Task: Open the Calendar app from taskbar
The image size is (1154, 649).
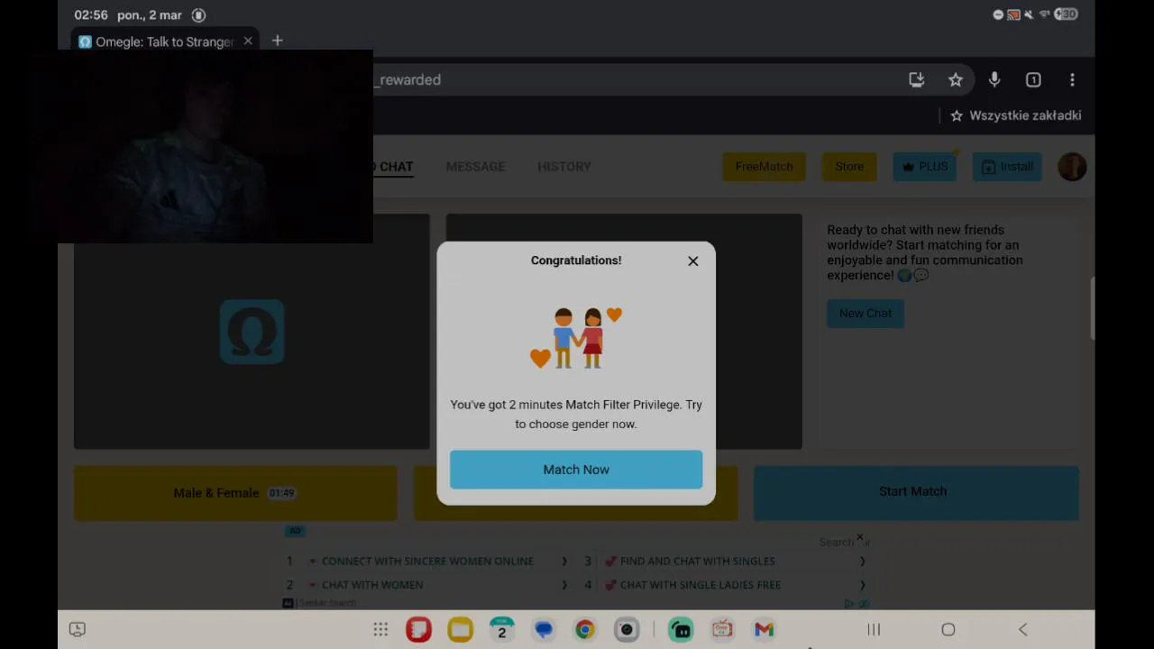Action: click(x=502, y=630)
